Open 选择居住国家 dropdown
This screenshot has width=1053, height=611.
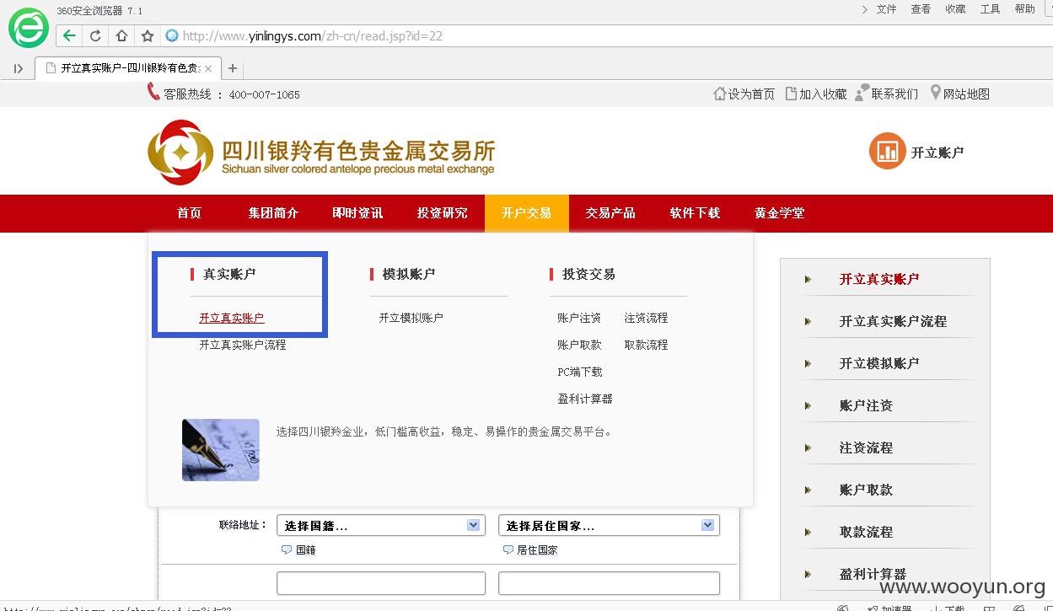pyautogui.click(x=609, y=525)
